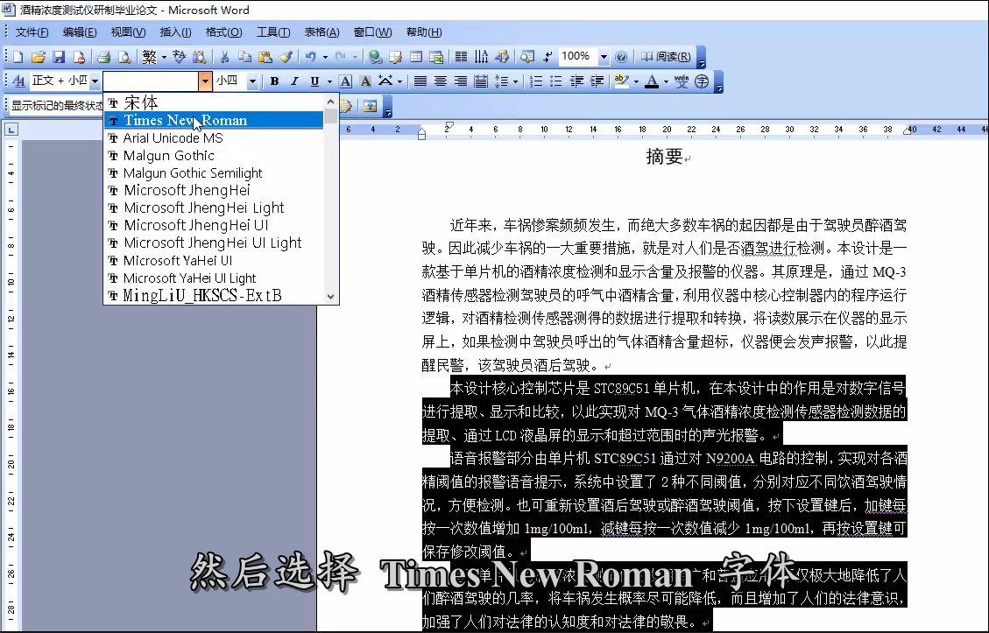This screenshot has width=989, height=633.
Task: Click the Print icon
Action: pyautogui.click(x=103, y=58)
